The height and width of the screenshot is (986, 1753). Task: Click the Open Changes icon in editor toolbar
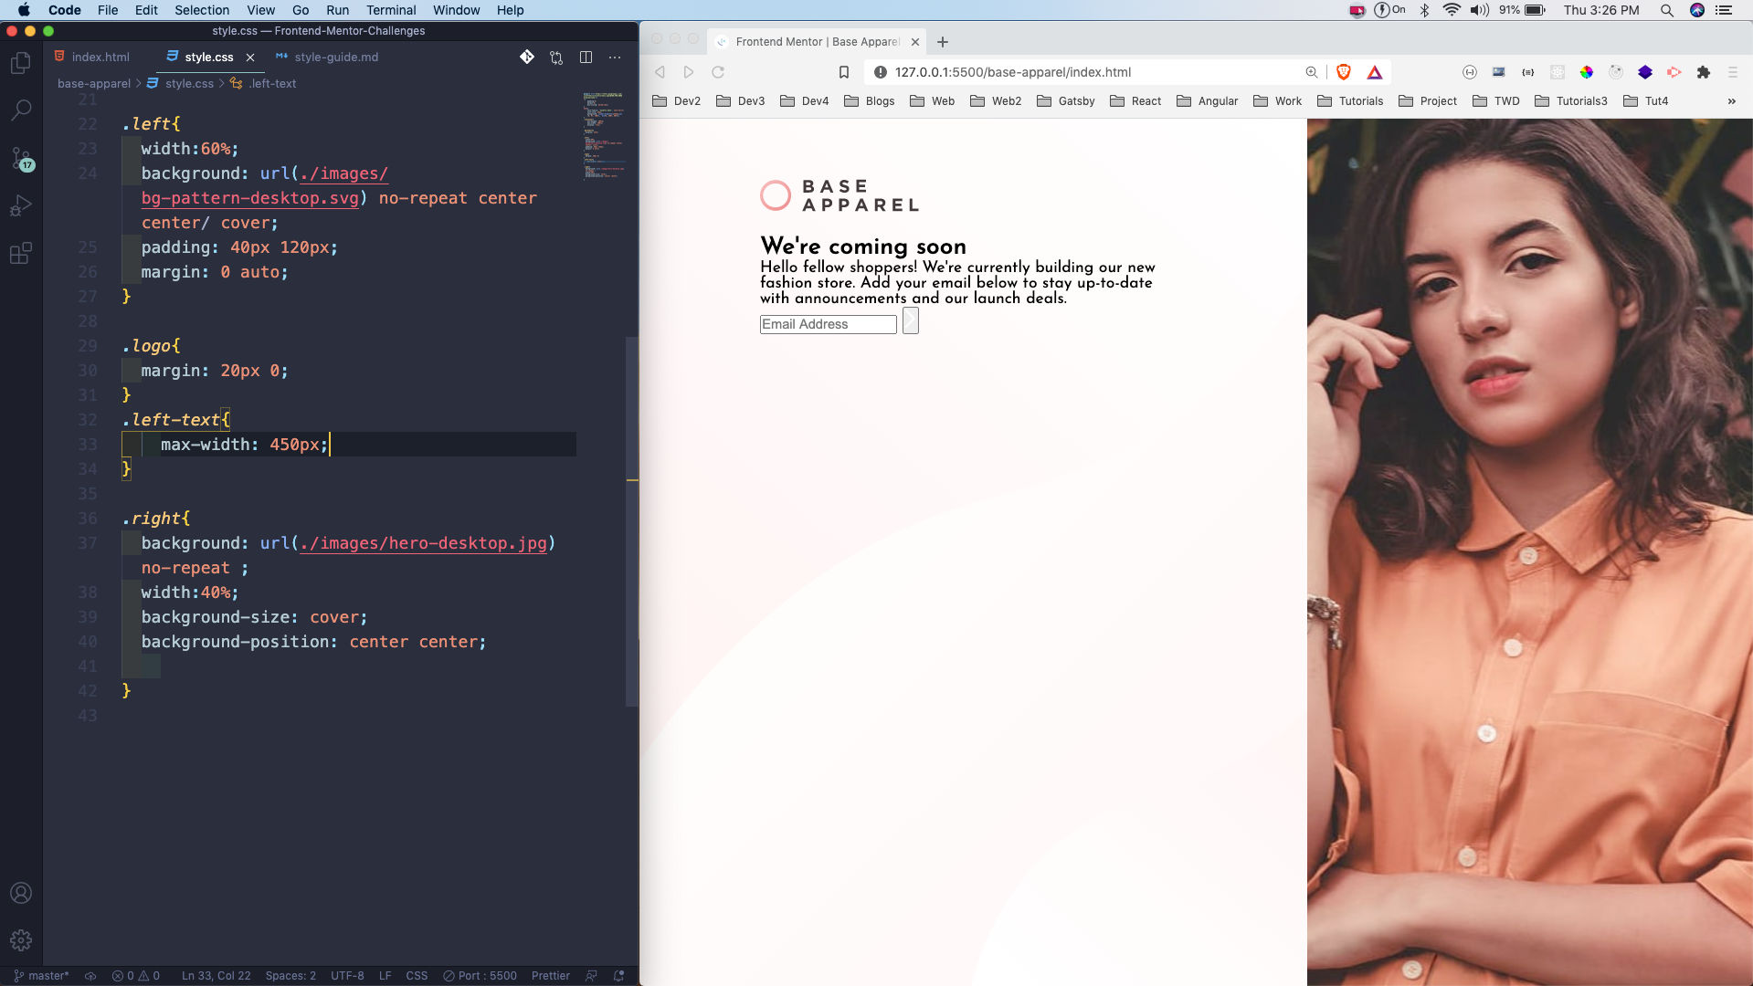[556, 57]
